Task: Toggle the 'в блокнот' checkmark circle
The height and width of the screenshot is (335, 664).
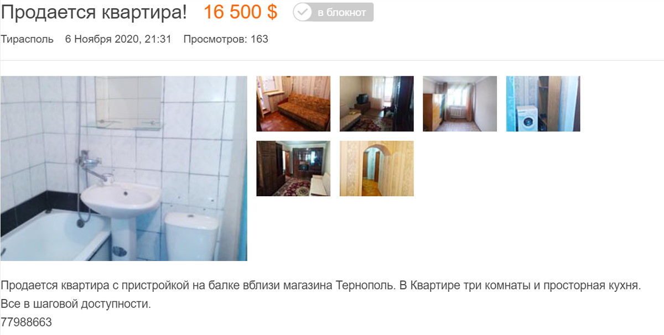Action: 303,12
